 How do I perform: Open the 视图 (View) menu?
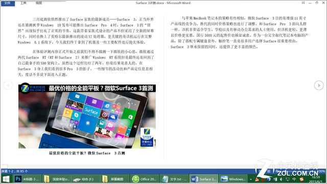coord(39,3)
